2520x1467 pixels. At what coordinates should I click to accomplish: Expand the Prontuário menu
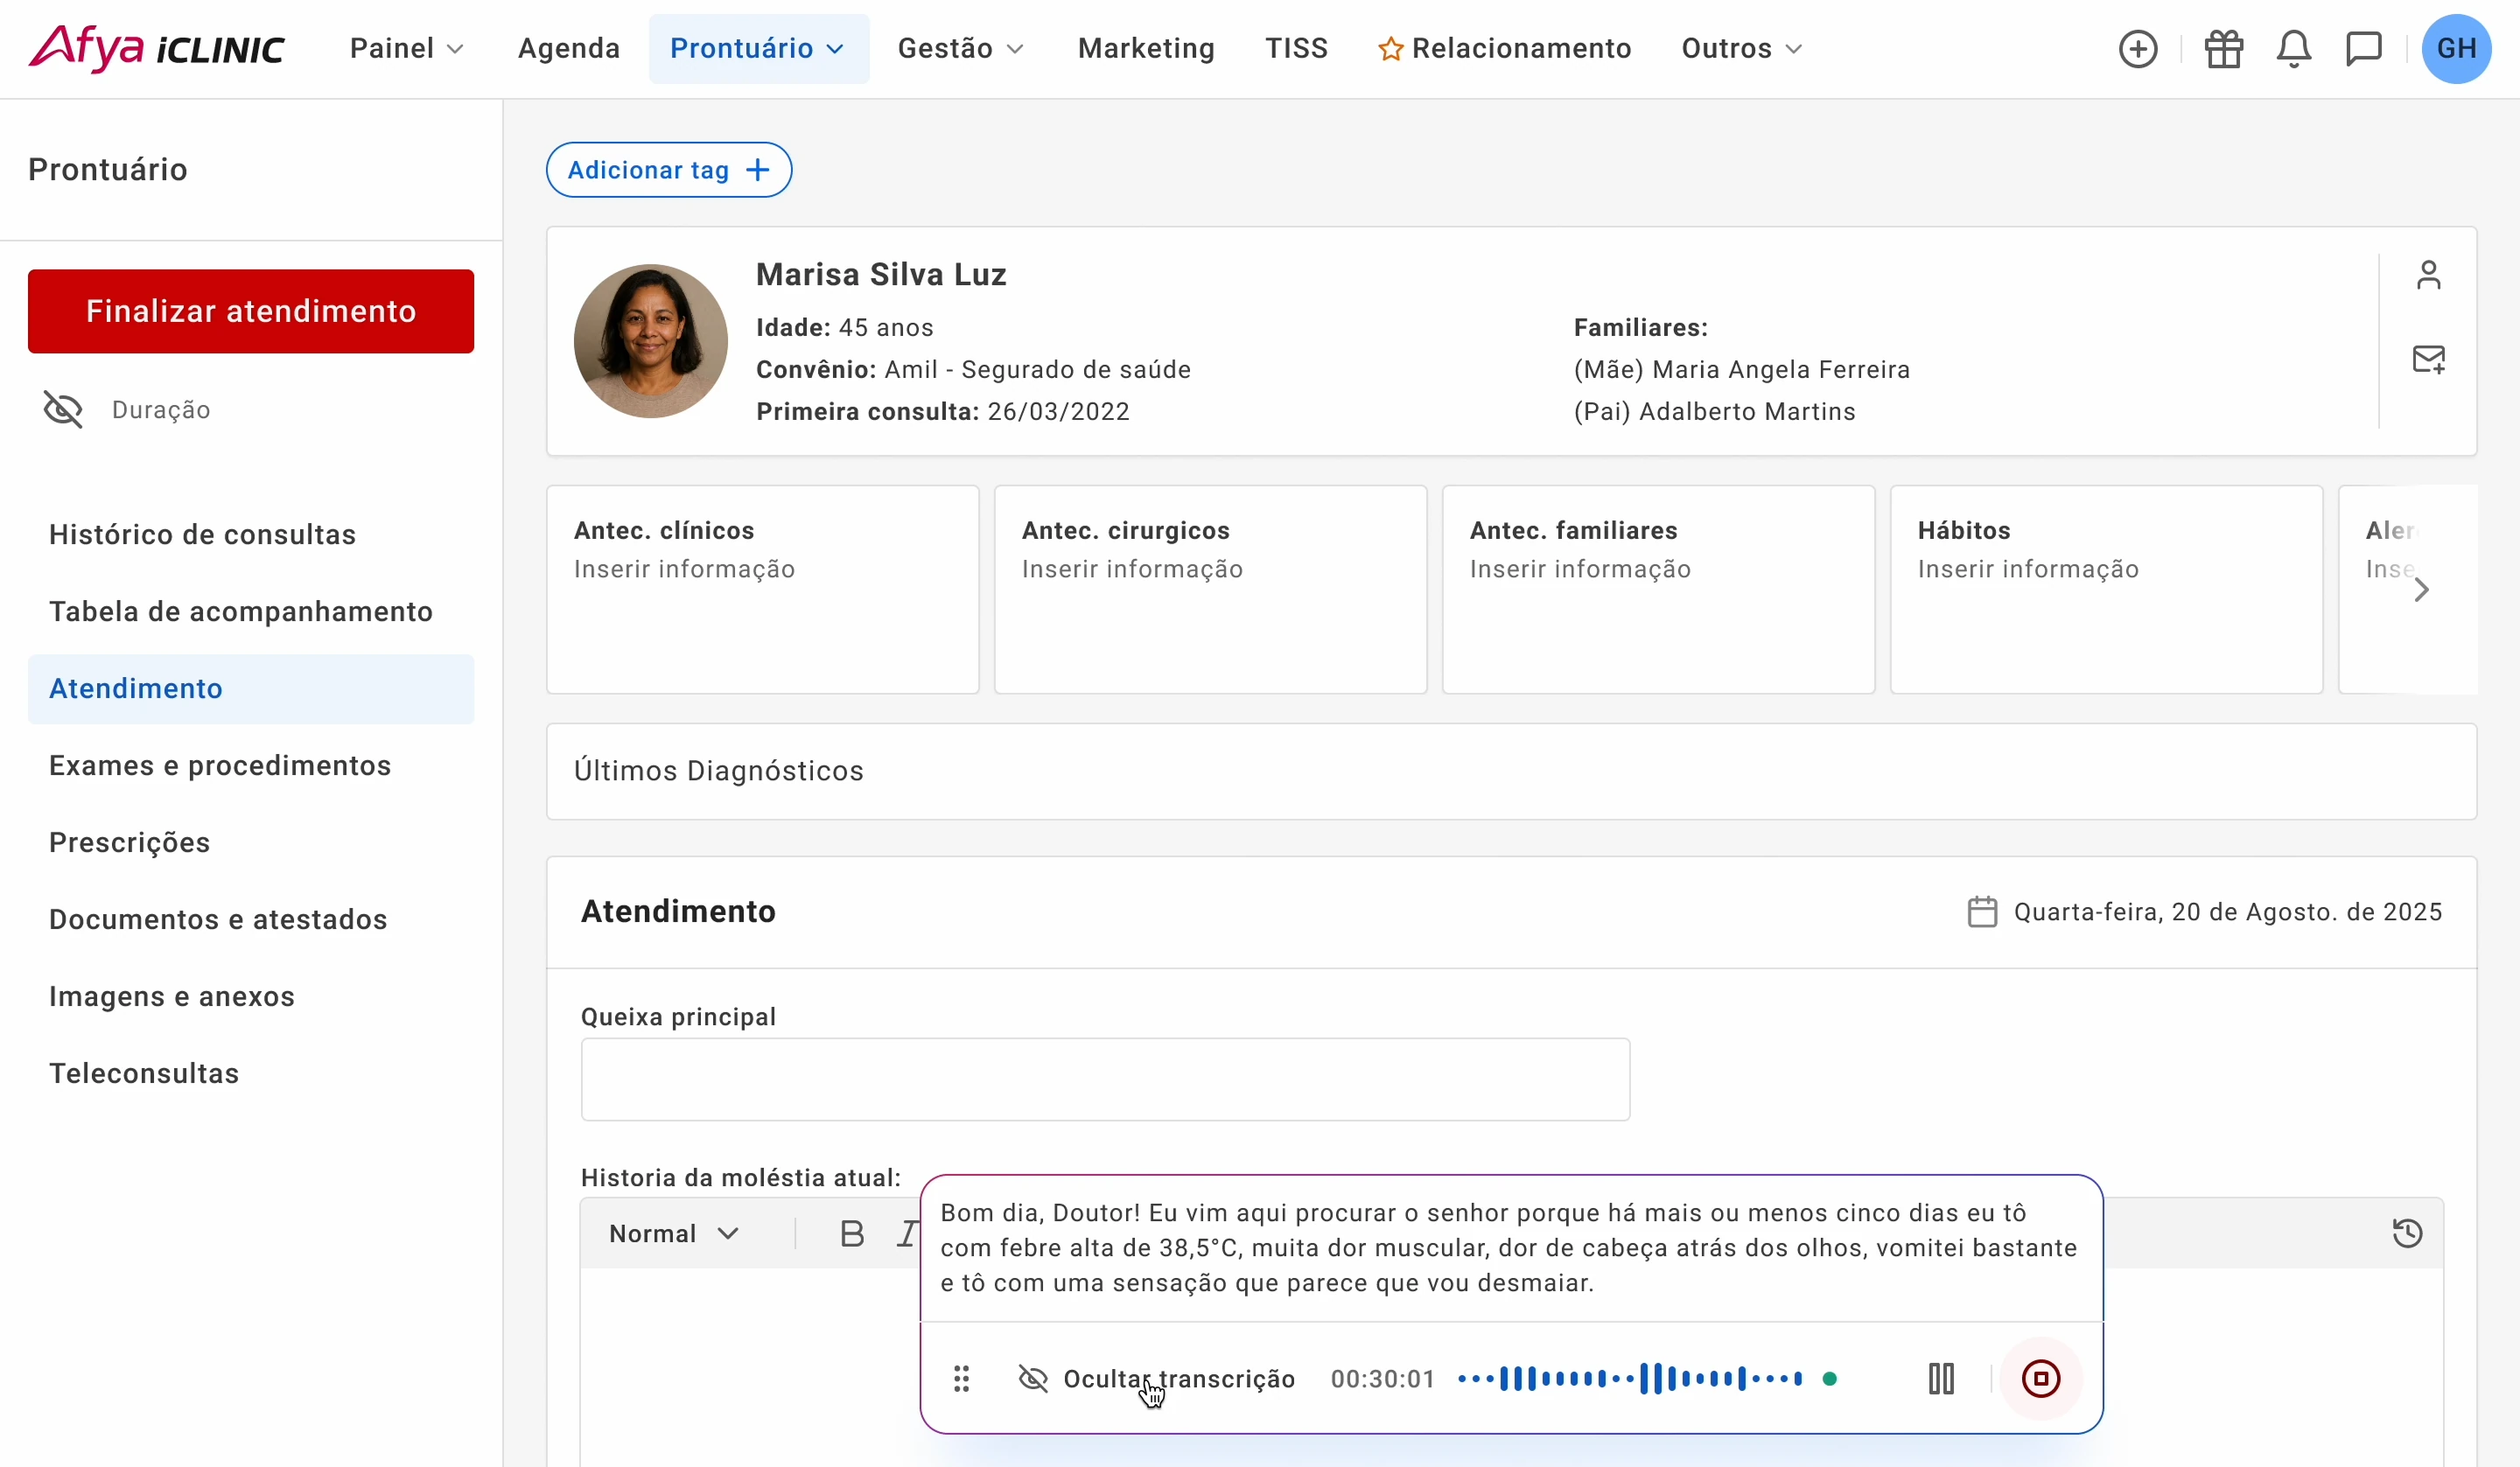coord(759,48)
